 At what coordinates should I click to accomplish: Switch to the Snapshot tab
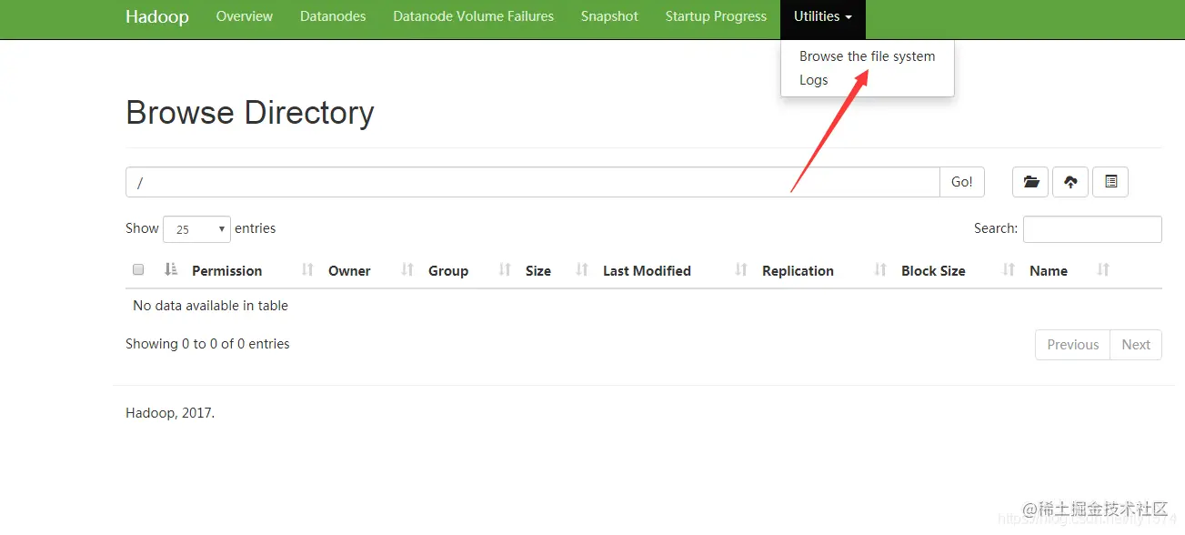click(609, 16)
